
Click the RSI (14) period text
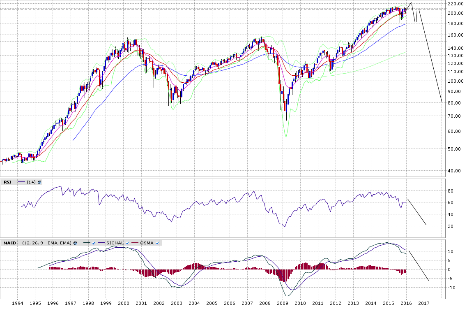[x=31, y=182]
